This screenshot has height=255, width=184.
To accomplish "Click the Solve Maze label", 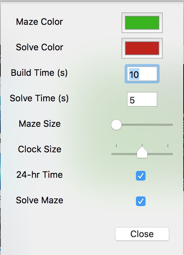I will coord(39,200).
